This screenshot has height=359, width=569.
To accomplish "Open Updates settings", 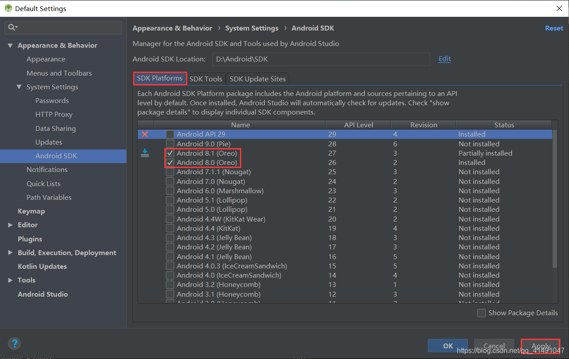I will pos(49,142).
